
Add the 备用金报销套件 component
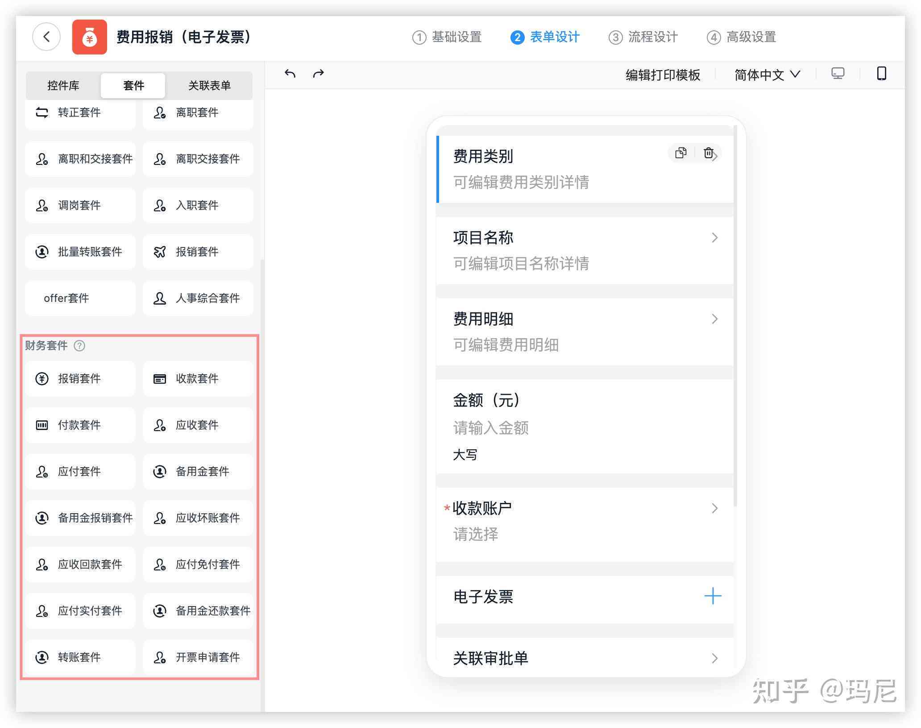pos(80,518)
